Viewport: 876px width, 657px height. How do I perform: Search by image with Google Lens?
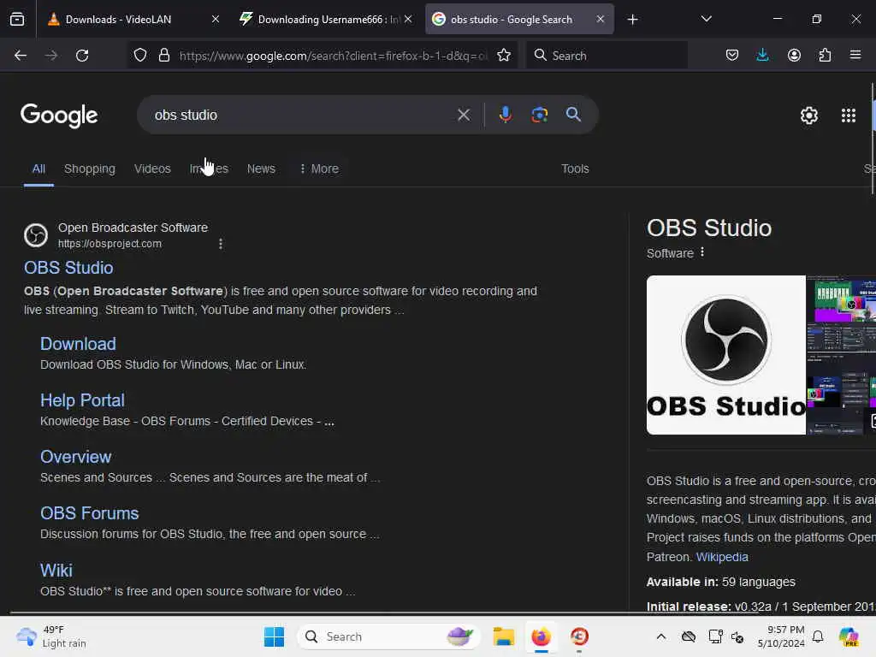(539, 115)
